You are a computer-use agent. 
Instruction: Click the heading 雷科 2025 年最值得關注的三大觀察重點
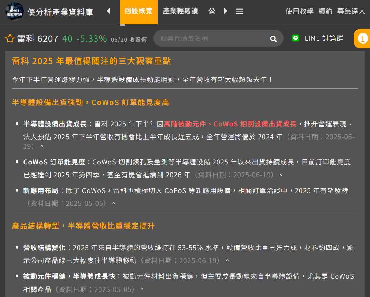point(91,61)
